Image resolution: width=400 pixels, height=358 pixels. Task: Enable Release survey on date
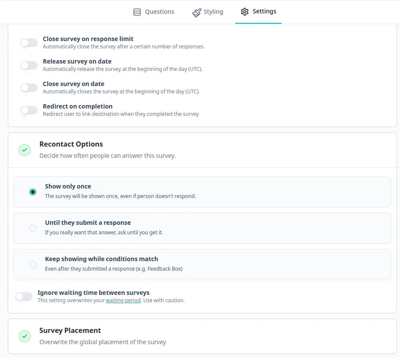click(29, 65)
